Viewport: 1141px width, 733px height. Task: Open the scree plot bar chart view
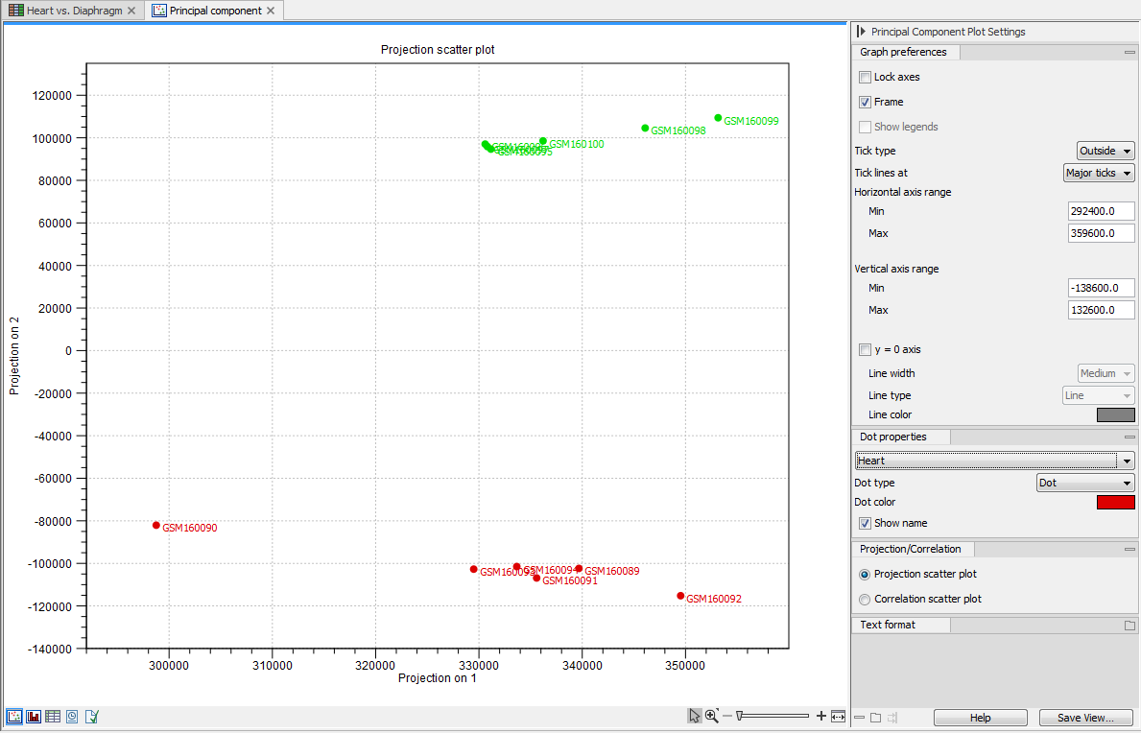tap(34, 716)
